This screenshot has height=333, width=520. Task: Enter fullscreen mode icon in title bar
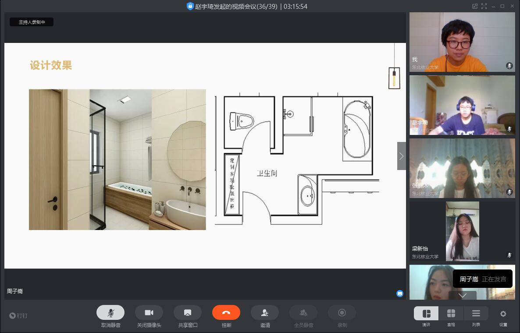pyautogui.click(x=484, y=6)
